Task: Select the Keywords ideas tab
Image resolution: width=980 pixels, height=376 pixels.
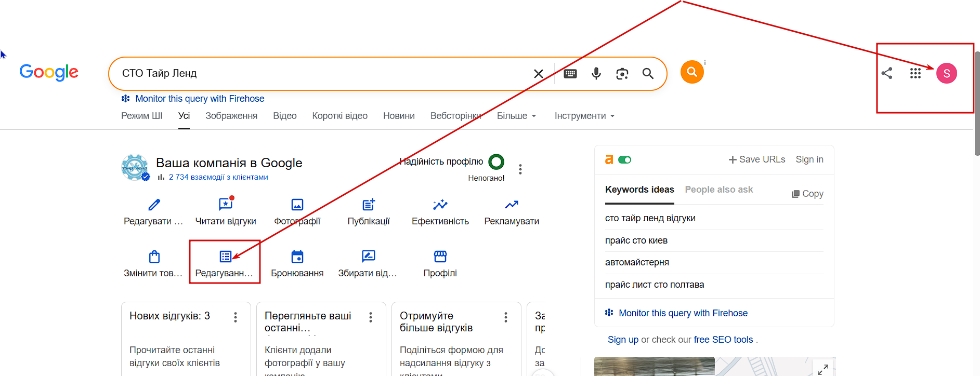Action: [639, 190]
